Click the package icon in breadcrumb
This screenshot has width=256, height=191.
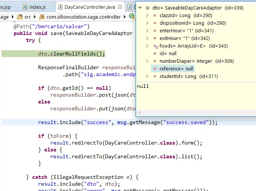point(42,17)
